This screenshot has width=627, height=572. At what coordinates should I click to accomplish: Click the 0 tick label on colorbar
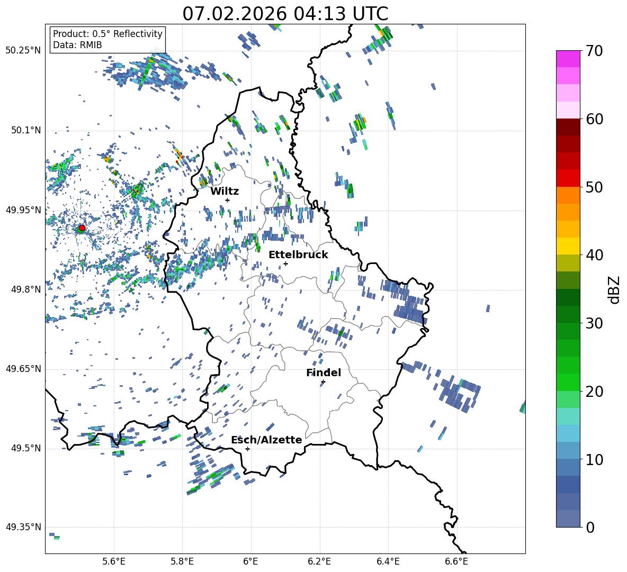(x=590, y=528)
